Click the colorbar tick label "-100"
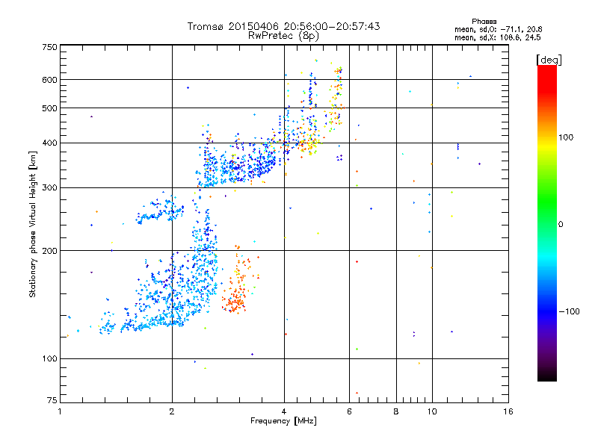This screenshot has width=598, height=448. tap(569, 311)
